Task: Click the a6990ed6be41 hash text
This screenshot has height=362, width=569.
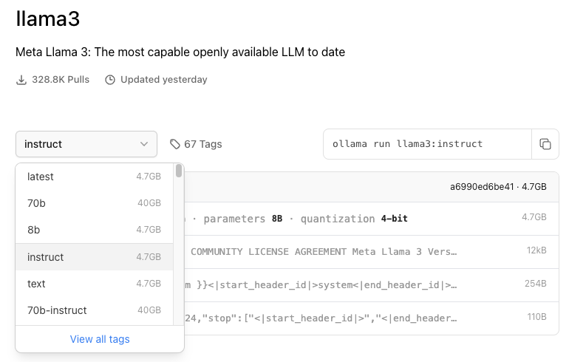Action: [x=482, y=187]
